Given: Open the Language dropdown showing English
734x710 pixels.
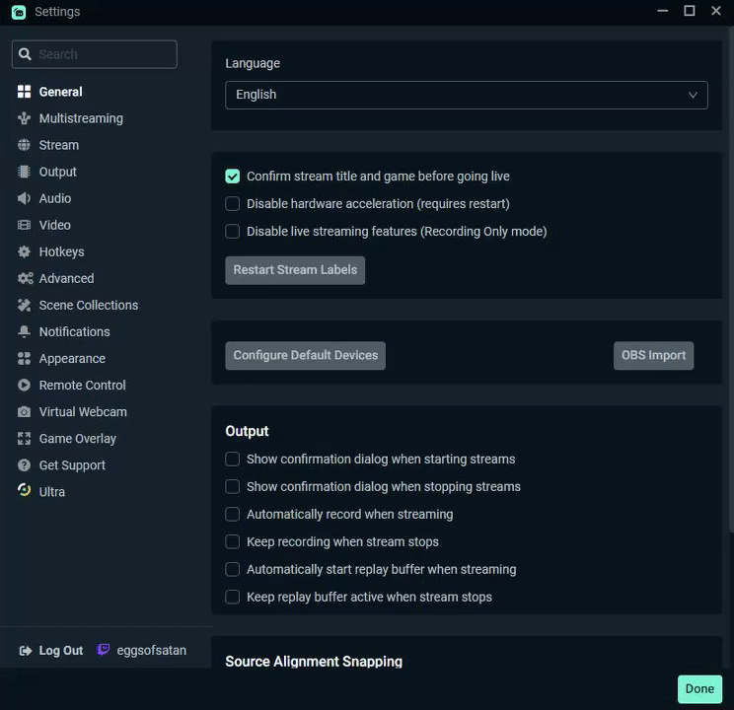Looking at the screenshot, I should pos(467,95).
